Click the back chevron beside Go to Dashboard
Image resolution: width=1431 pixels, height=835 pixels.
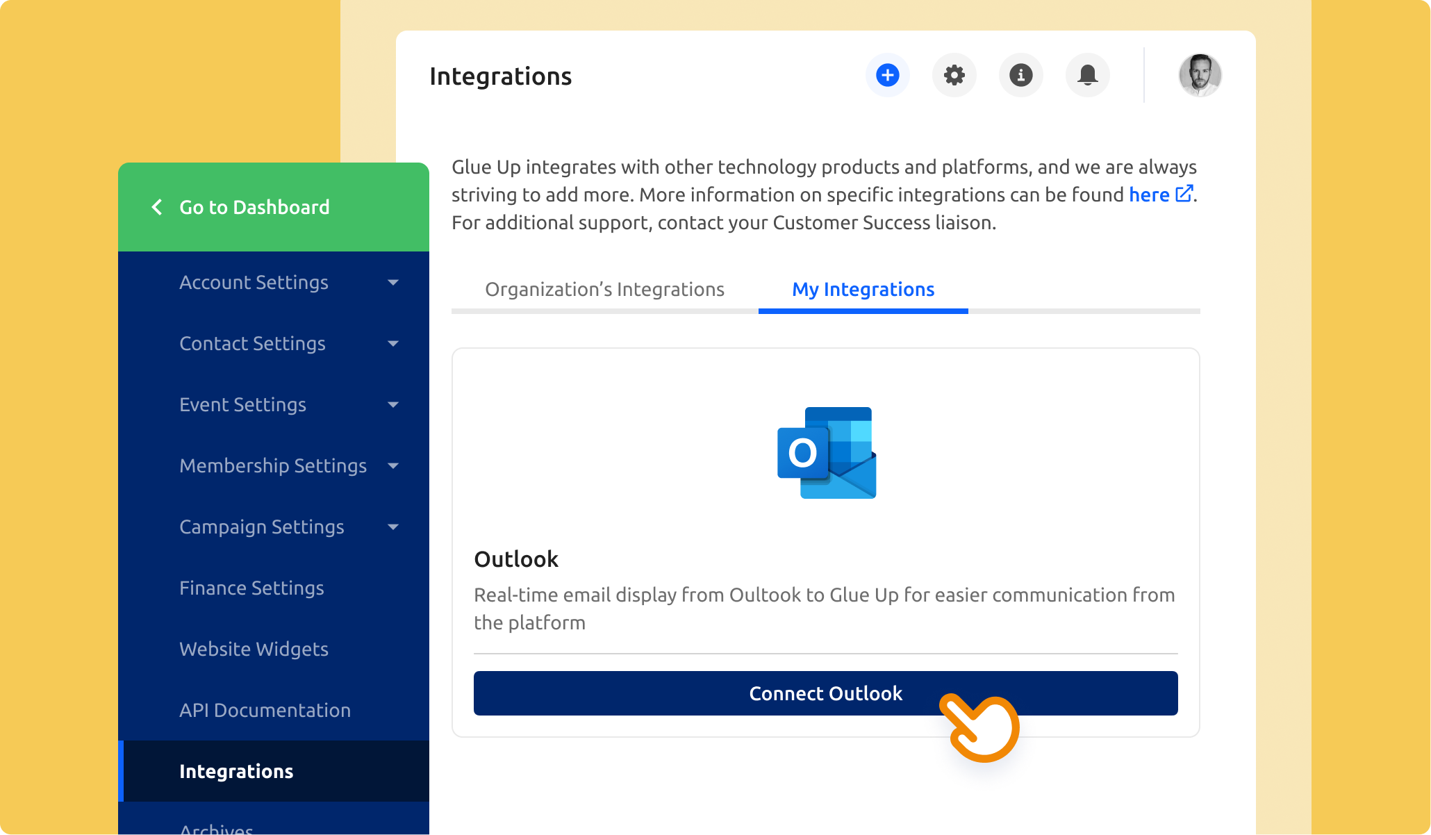click(x=157, y=207)
